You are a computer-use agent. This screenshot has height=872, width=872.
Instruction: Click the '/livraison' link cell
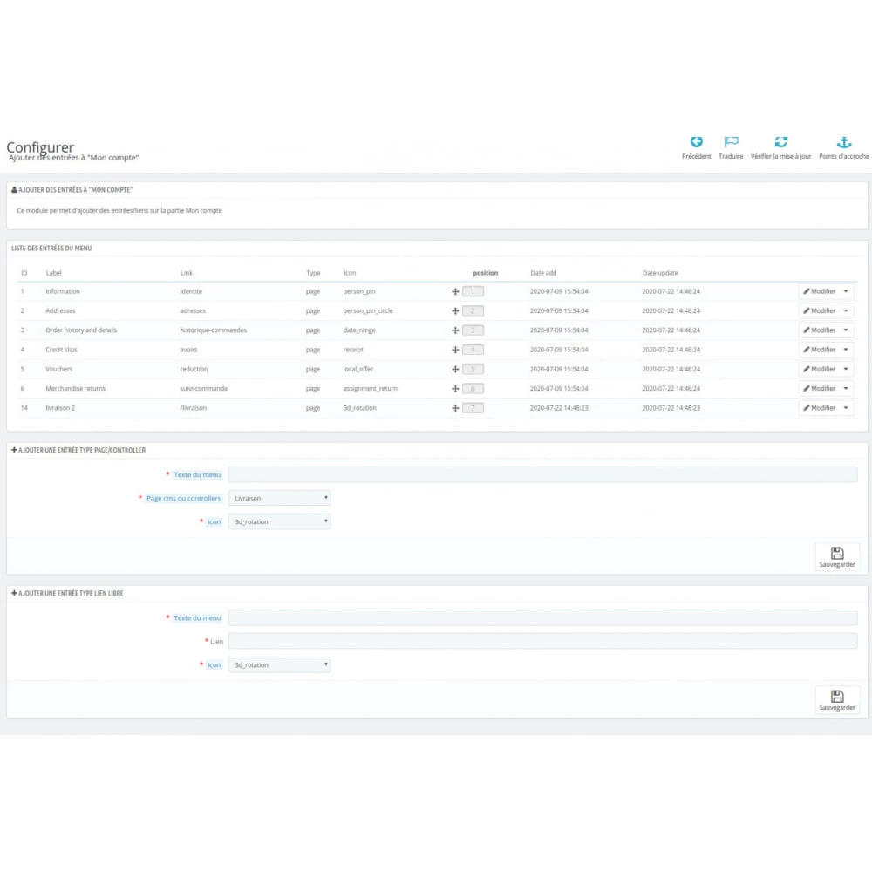(193, 408)
